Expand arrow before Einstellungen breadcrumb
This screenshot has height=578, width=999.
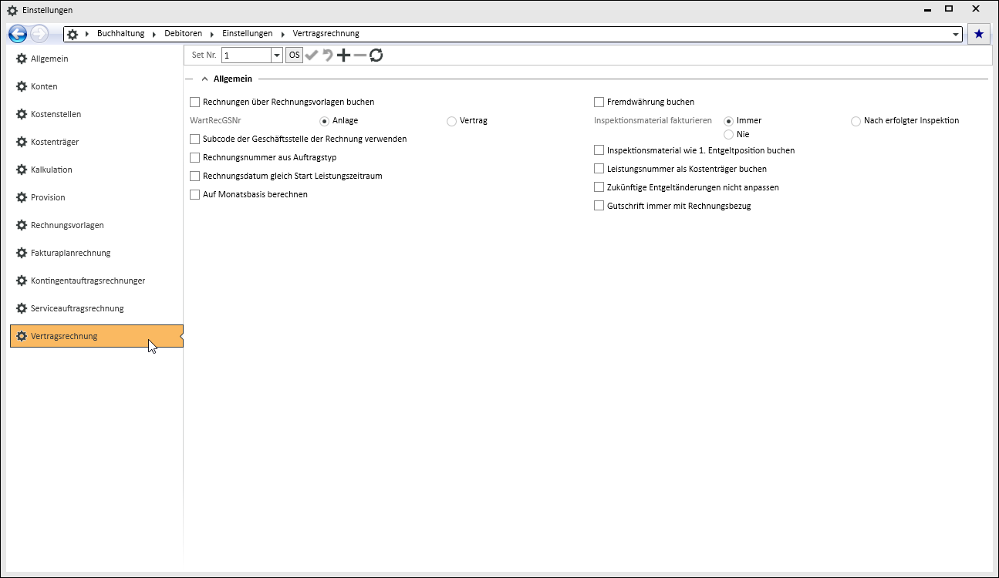tap(212, 34)
